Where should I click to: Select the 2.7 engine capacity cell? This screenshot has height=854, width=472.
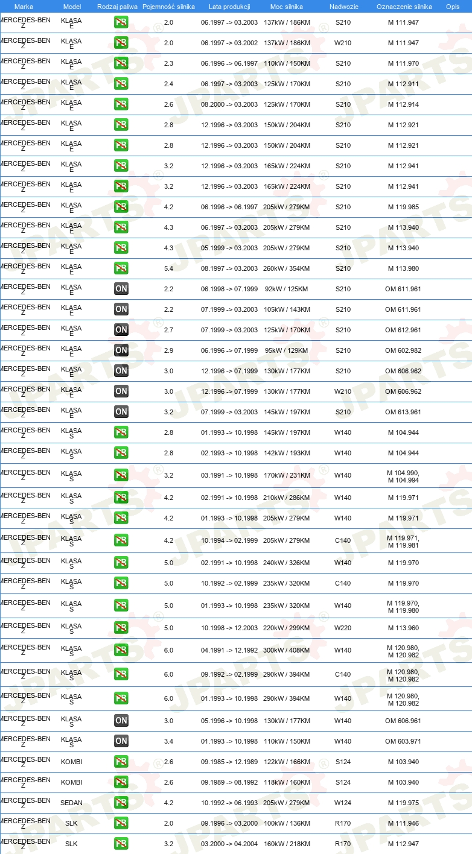tap(168, 330)
